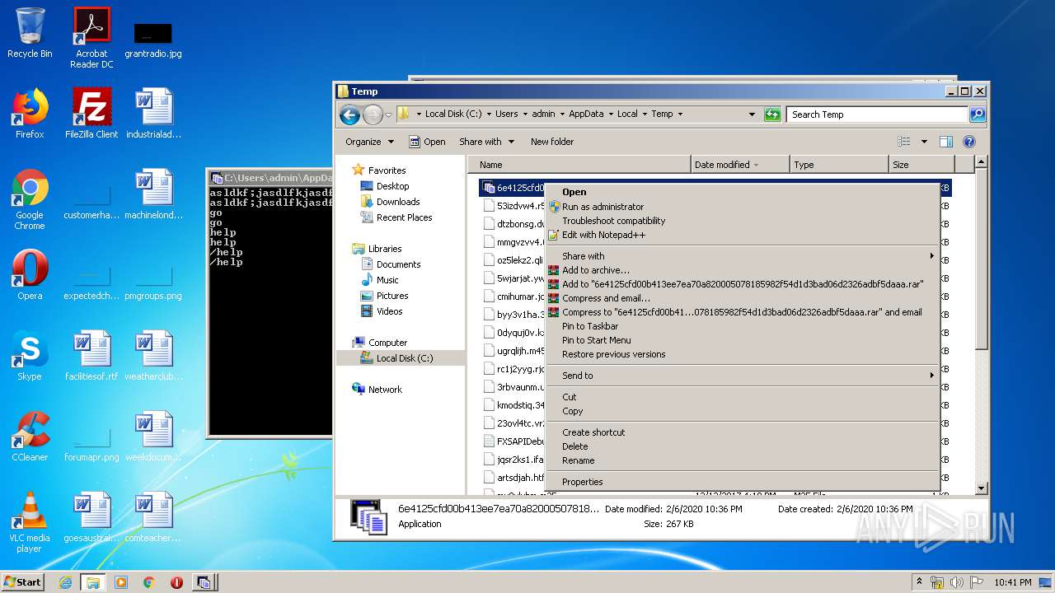Viewport: 1055px width, 593px height.
Task: Open VLC media player shortcut
Action: click(x=30, y=522)
